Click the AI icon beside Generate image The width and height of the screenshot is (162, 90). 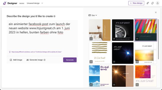[x=27, y=60]
